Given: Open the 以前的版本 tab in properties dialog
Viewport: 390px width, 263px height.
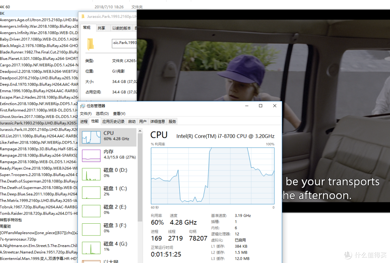Looking at the screenshot, I should tap(122, 28).
